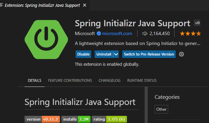Expand the Uninstall dropdown arrow
This screenshot has height=123, width=209.
(116, 54)
